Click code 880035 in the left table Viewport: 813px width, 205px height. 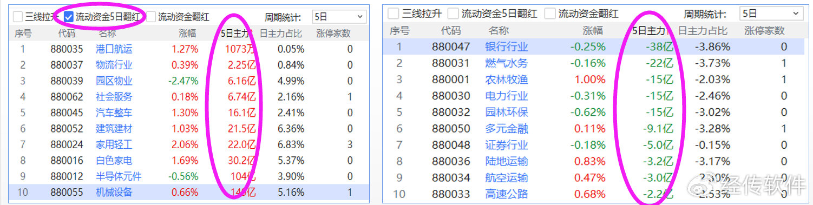(x=67, y=49)
